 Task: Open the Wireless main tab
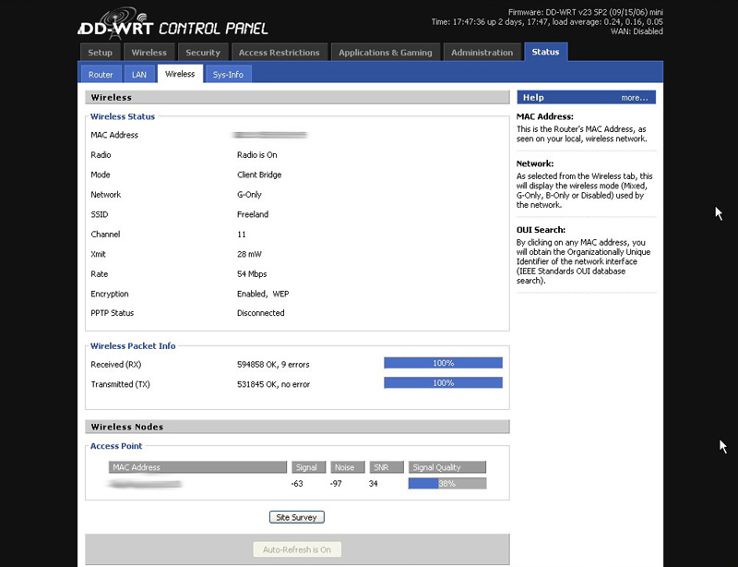[x=149, y=53]
